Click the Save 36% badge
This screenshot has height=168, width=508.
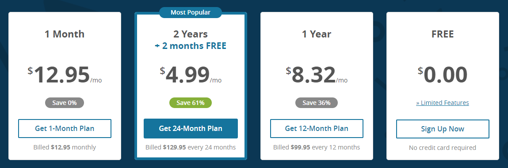tap(317, 103)
